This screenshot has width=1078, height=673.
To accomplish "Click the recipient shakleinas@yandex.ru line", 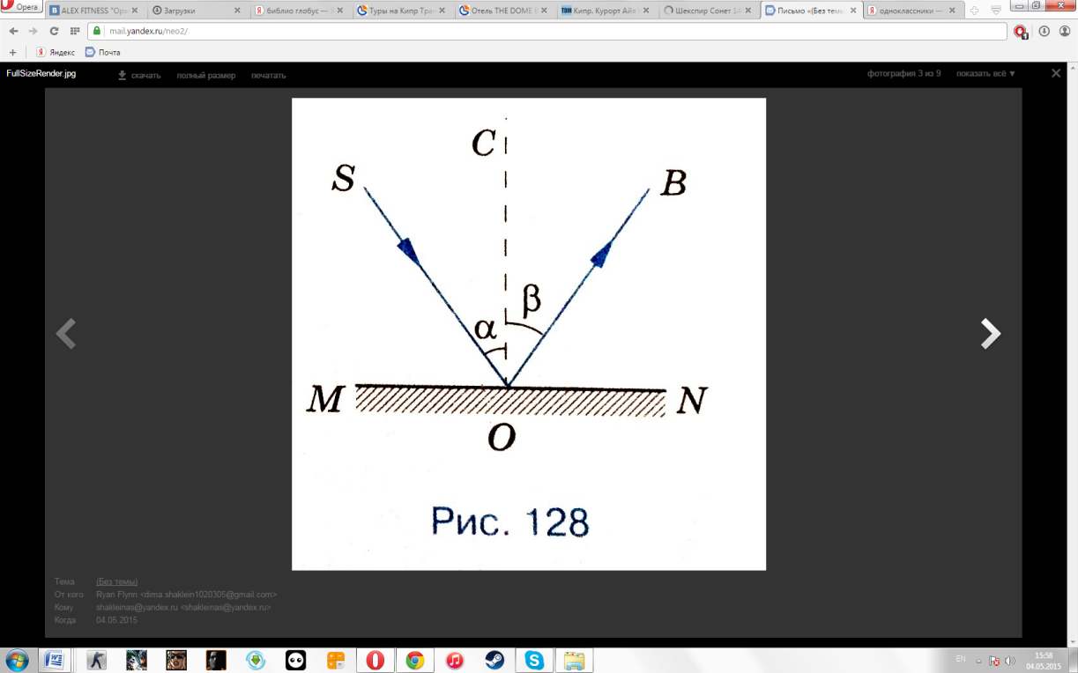I will tap(183, 607).
